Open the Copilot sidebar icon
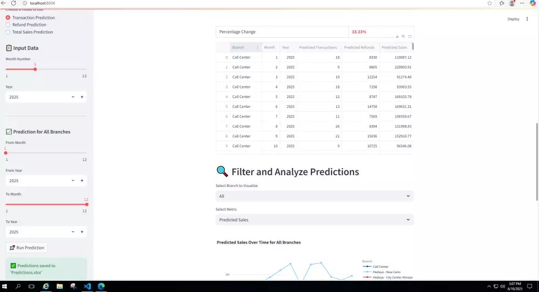This screenshot has height=292, width=539. tap(533, 3)
